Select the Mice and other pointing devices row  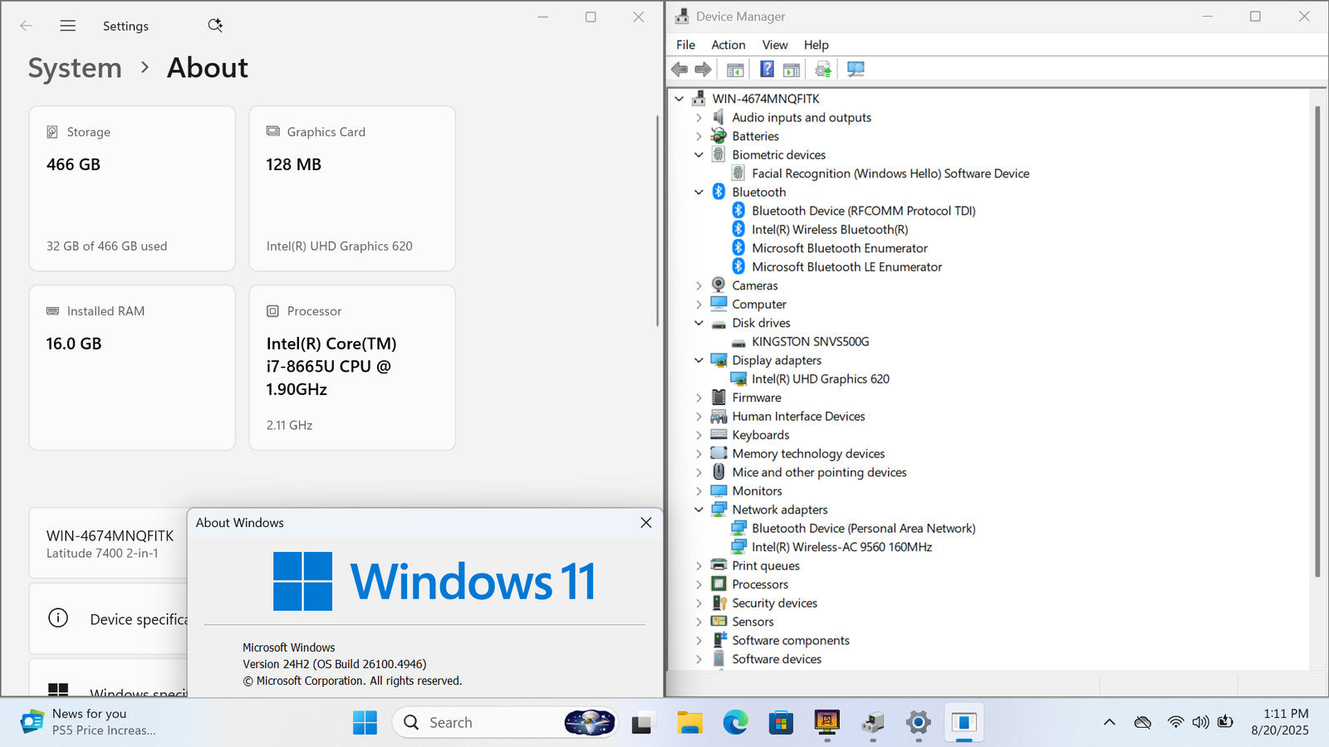(819, 472)
